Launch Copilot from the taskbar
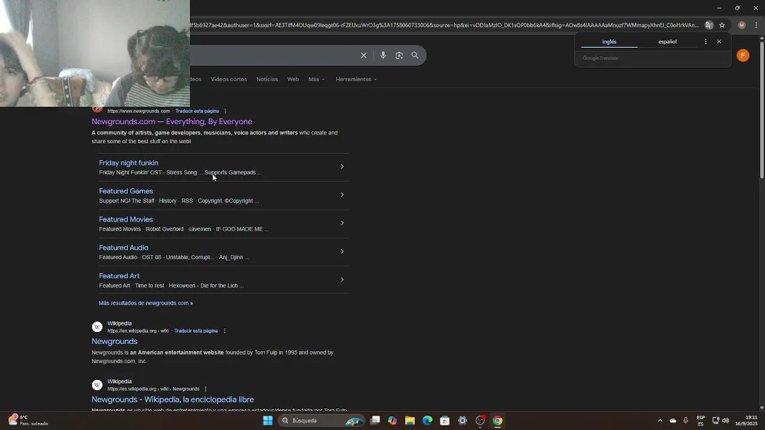The image size is (765, 430). 392,420
